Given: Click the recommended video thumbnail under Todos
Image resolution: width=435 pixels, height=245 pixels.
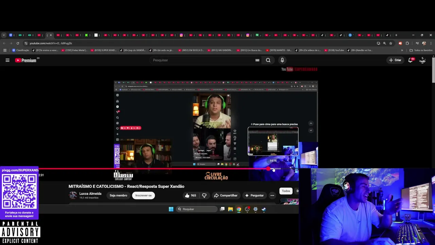Looking at the screenshot, I should tap(289, 202).
